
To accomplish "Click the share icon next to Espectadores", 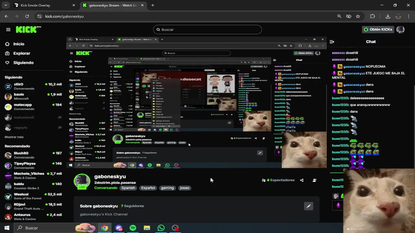I will coord(302,180).
